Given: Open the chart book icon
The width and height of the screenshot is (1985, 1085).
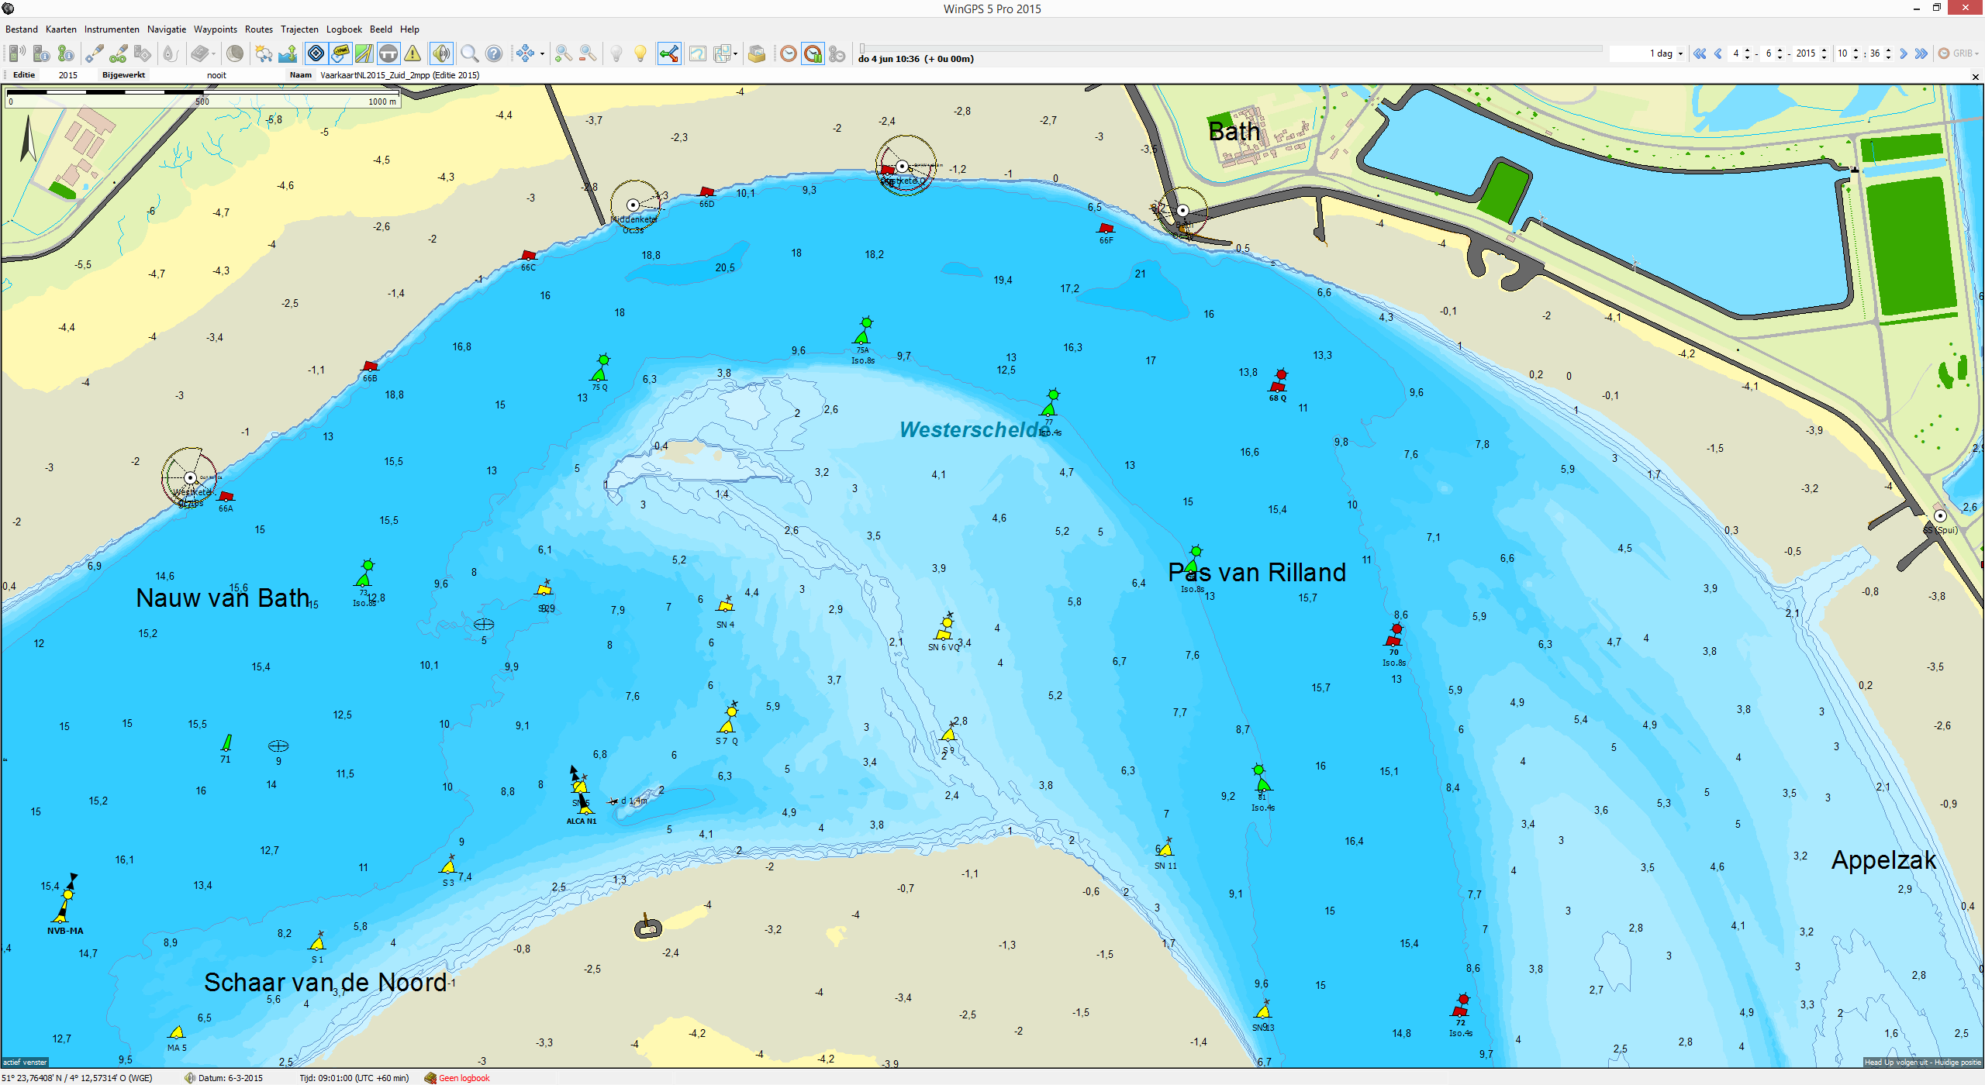Looking at the screenshot, I should (200, 53).
